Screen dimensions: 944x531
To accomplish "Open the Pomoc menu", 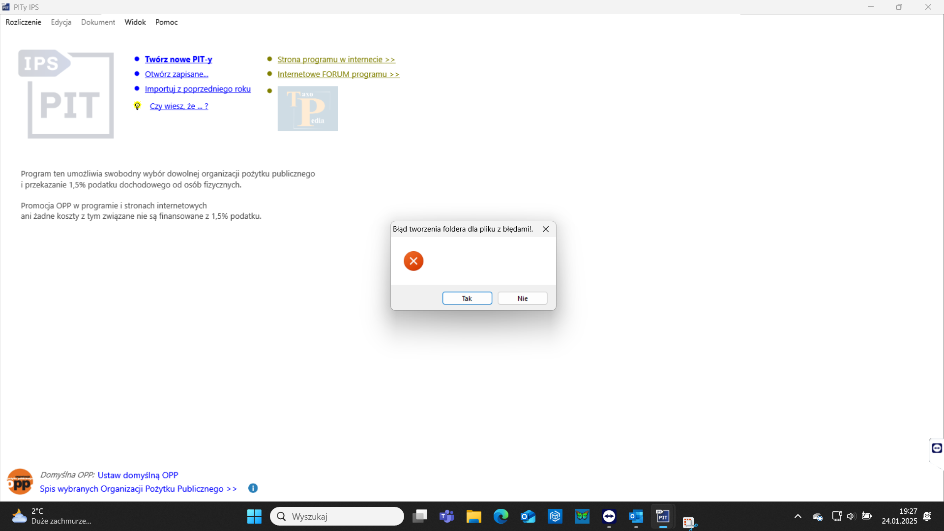I will (166, 22).
